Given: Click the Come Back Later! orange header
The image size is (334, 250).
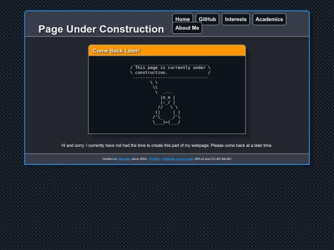Looking at the screenshot, I should [167, 51].
